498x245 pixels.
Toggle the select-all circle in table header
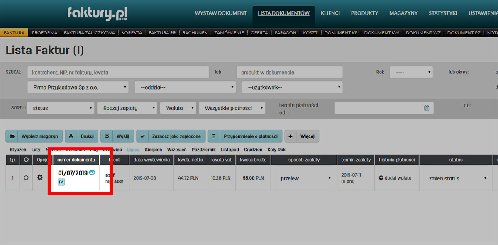[26, 160]
